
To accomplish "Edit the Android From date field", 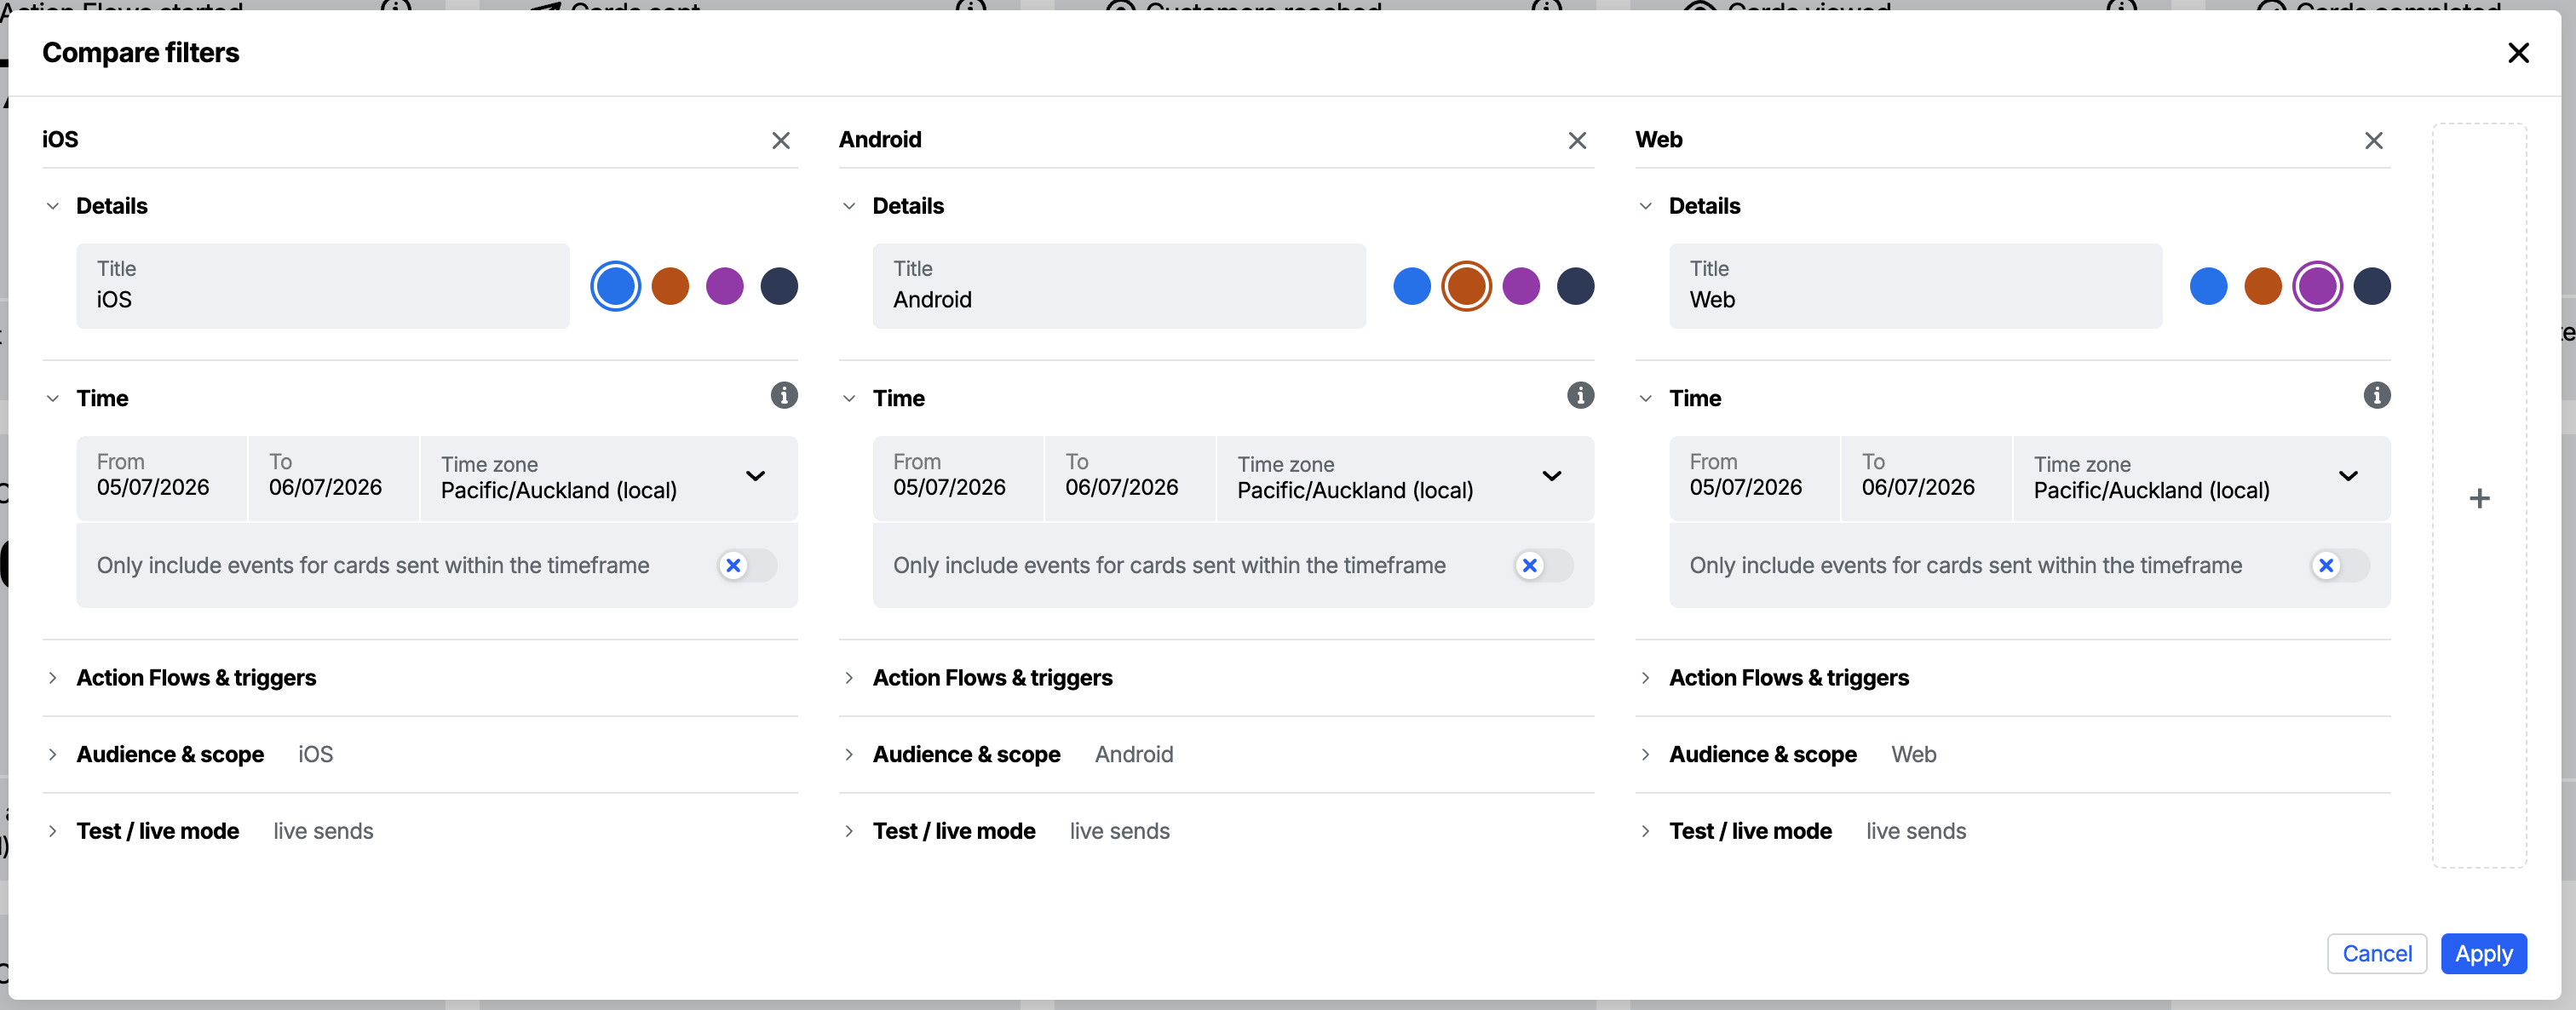I will point(958,478).
